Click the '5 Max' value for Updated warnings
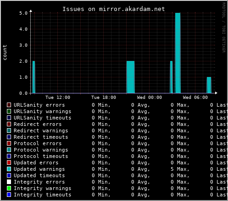 180,169
